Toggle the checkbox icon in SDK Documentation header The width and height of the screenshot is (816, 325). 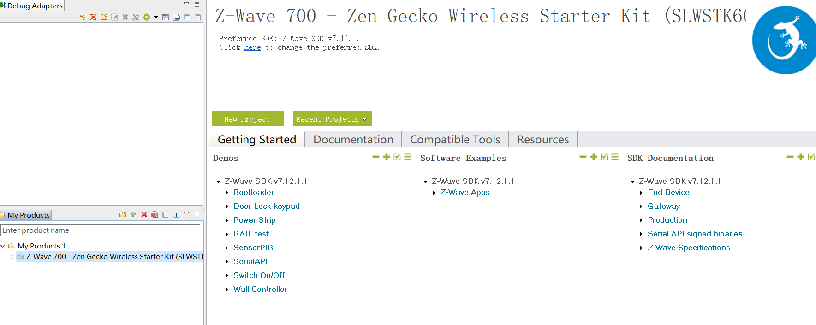click(x=811, y=157)
